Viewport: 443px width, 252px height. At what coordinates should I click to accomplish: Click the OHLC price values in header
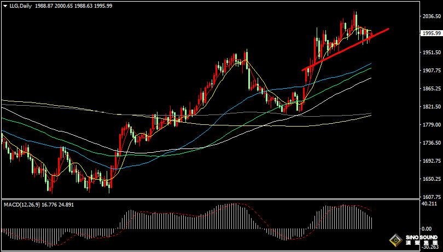(81, 5)
